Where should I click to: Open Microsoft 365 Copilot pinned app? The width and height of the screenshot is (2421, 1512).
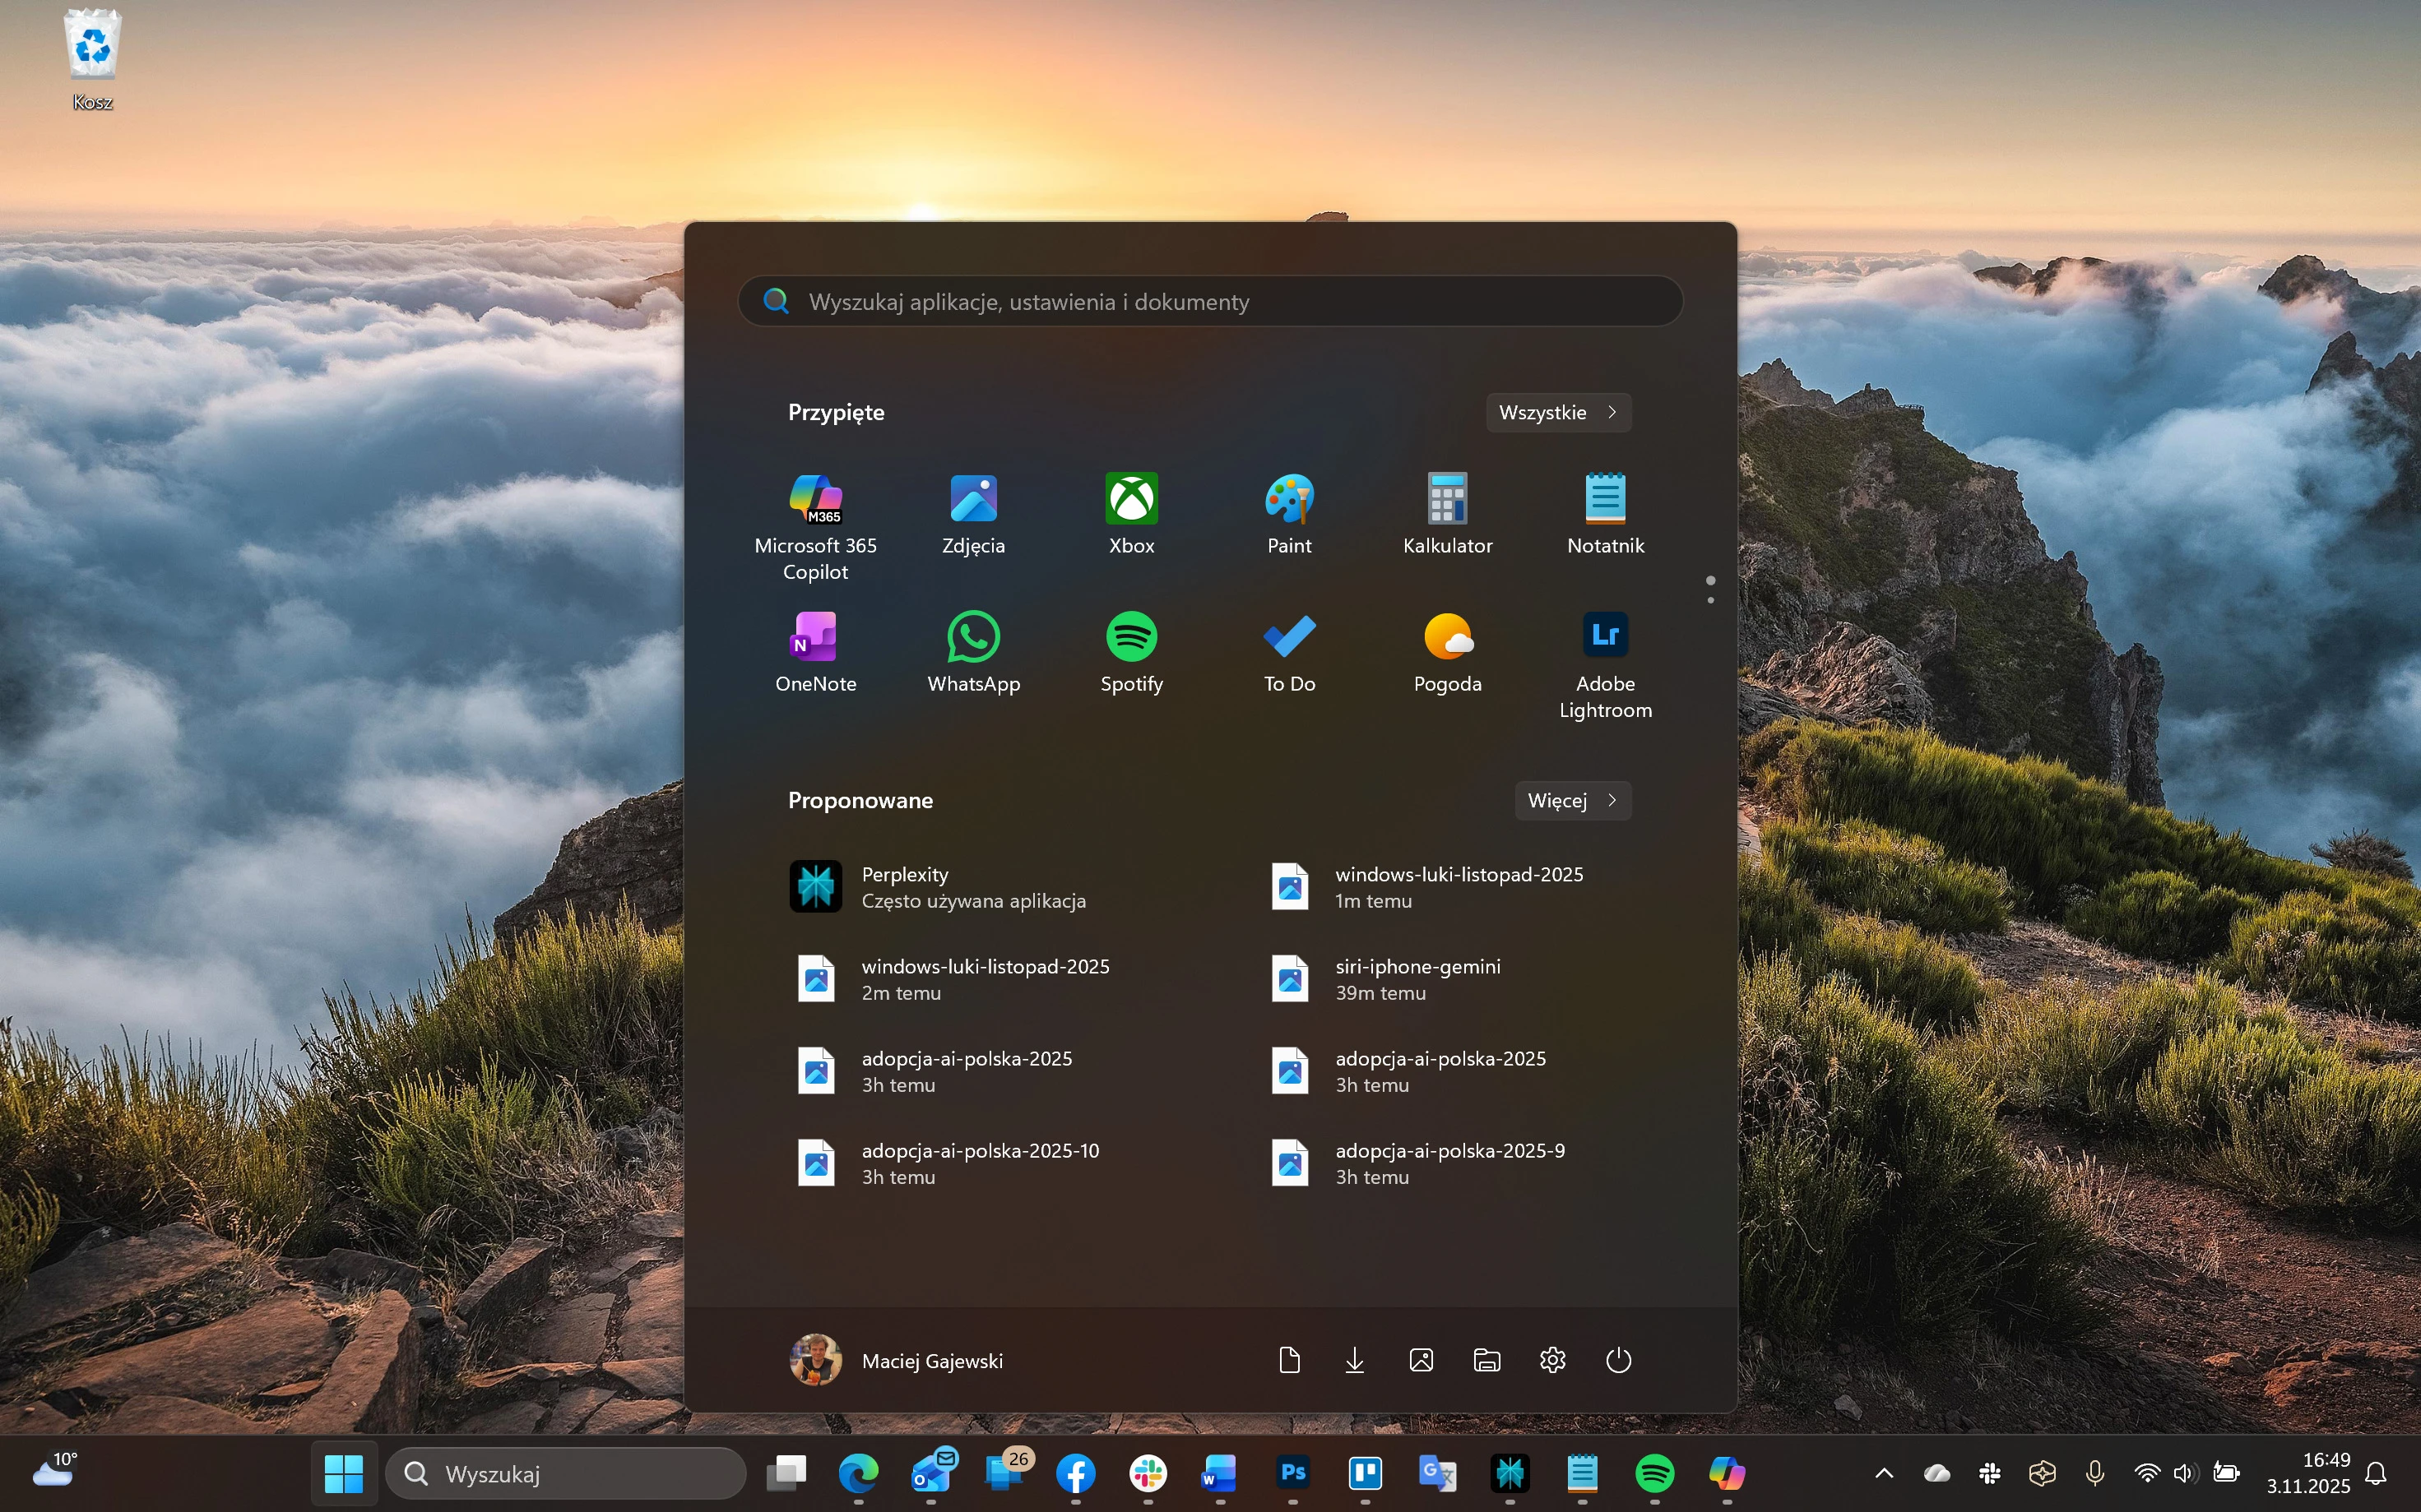pyautogui.click(x=815, y=500)
